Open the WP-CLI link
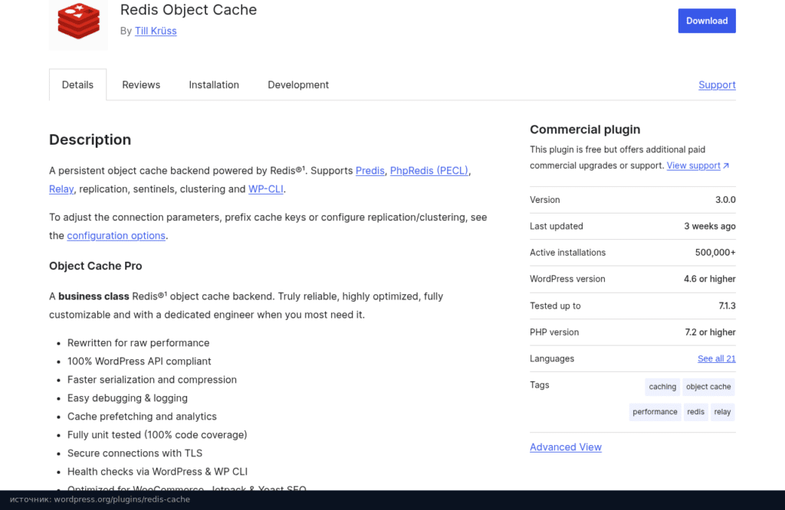Viewport: 785px width, 510px height. coord(266,189)
